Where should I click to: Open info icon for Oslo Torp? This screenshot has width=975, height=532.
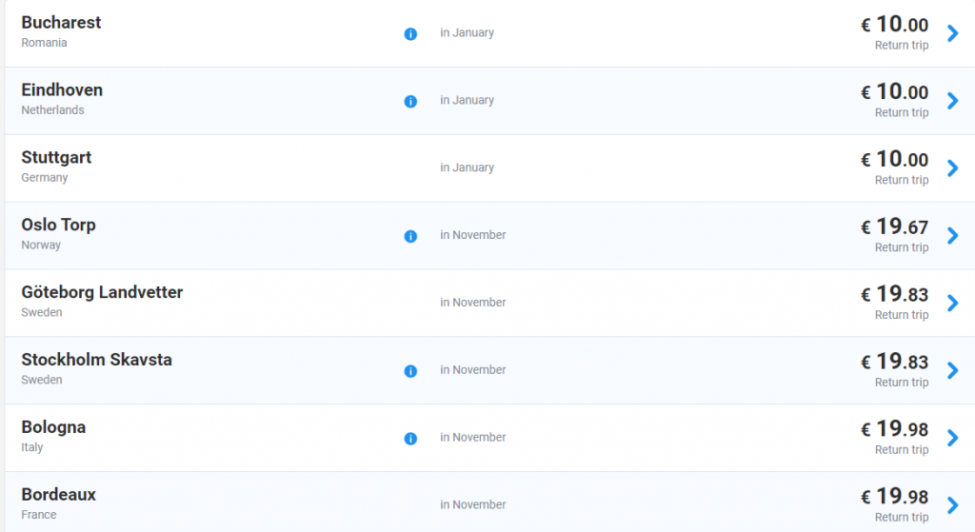coord(410,236)
